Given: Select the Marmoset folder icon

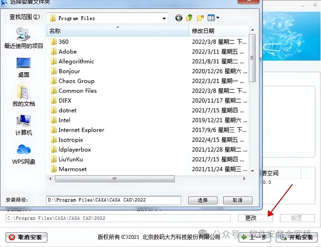Looking at the screenshot, I should pyautogui.click(x=53, y=169).
